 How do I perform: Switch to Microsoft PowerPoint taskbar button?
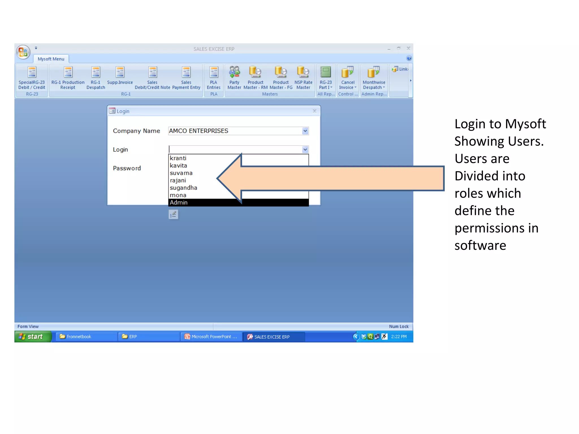pos(211,337)
